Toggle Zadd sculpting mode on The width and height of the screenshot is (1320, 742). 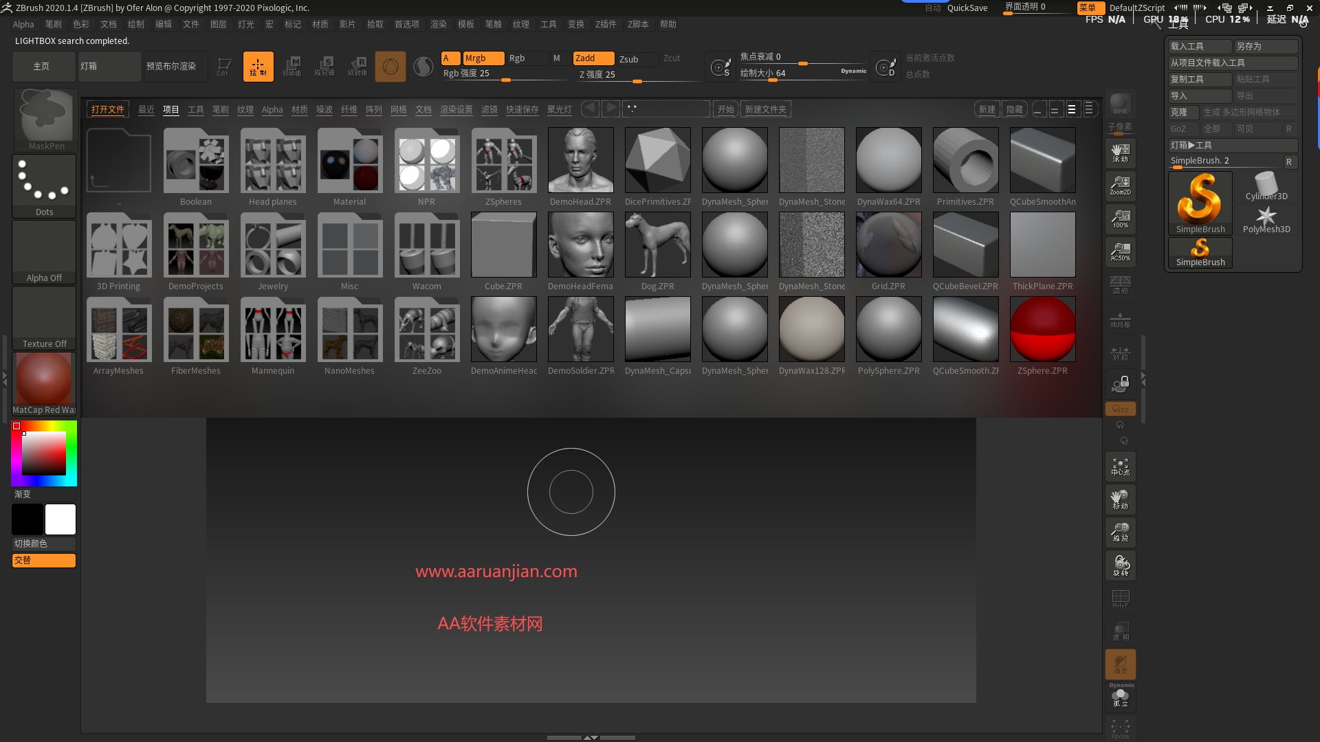coord(593,58)
